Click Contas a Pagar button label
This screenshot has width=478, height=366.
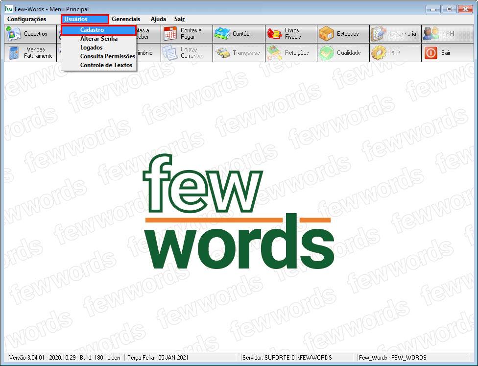tap(191, 33)
